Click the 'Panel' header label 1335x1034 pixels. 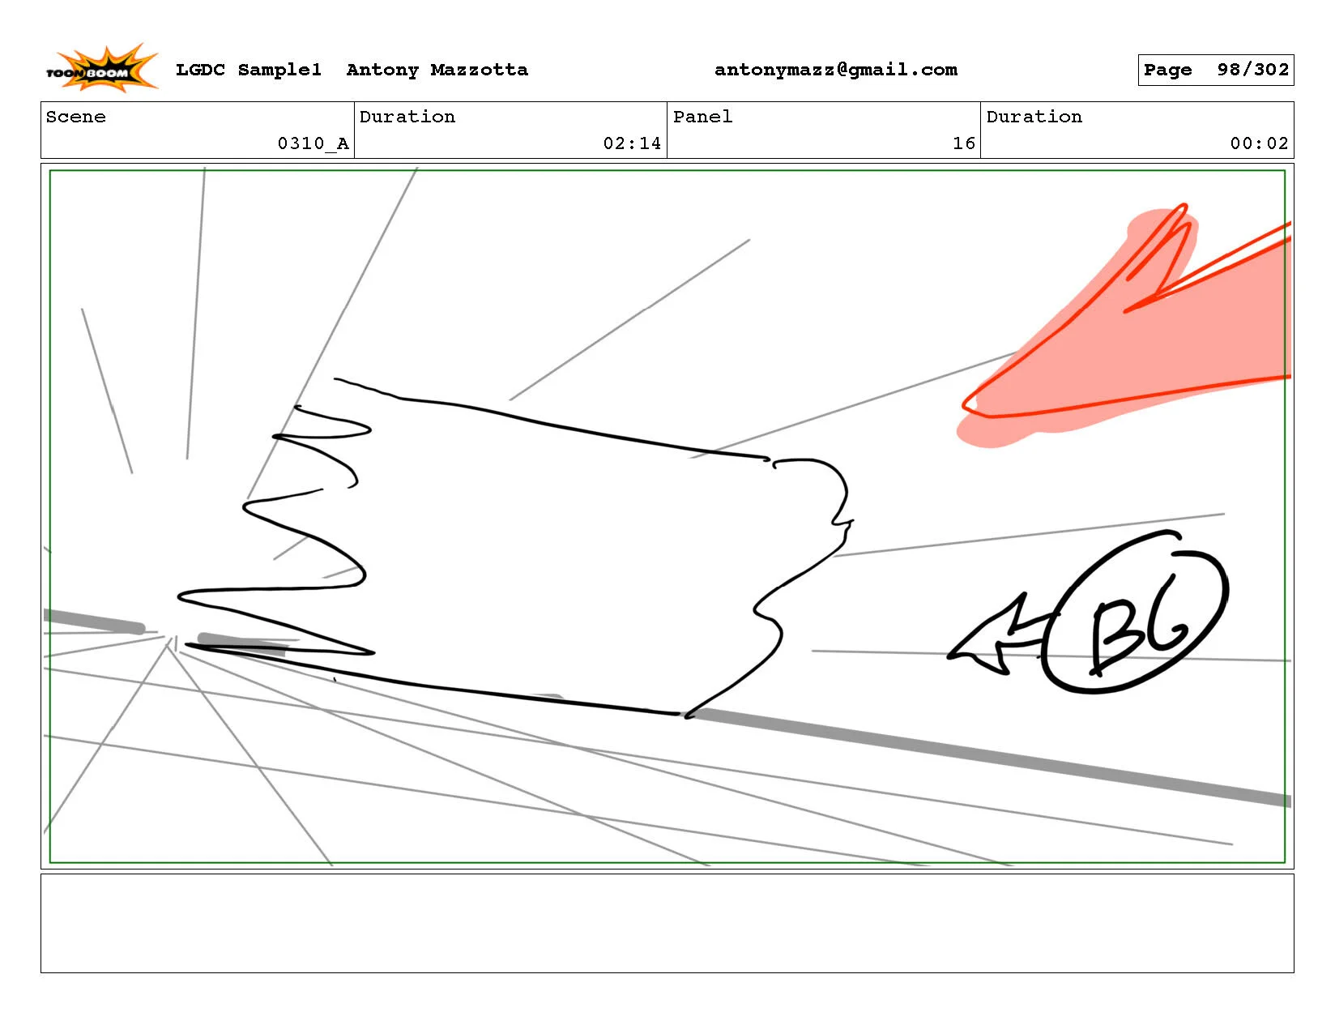703,117
